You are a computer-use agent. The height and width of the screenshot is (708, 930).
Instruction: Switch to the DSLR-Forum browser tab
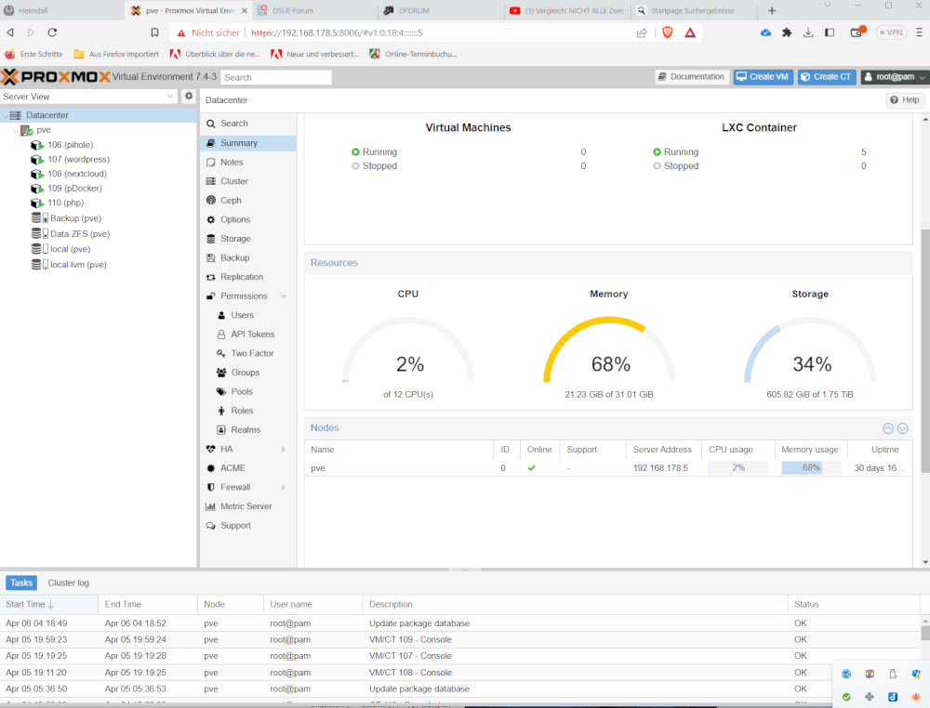314,10
